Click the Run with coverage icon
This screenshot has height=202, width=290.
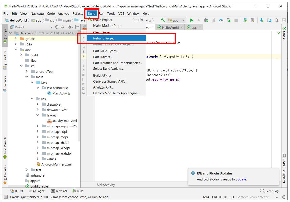click(x=214, y=20)
